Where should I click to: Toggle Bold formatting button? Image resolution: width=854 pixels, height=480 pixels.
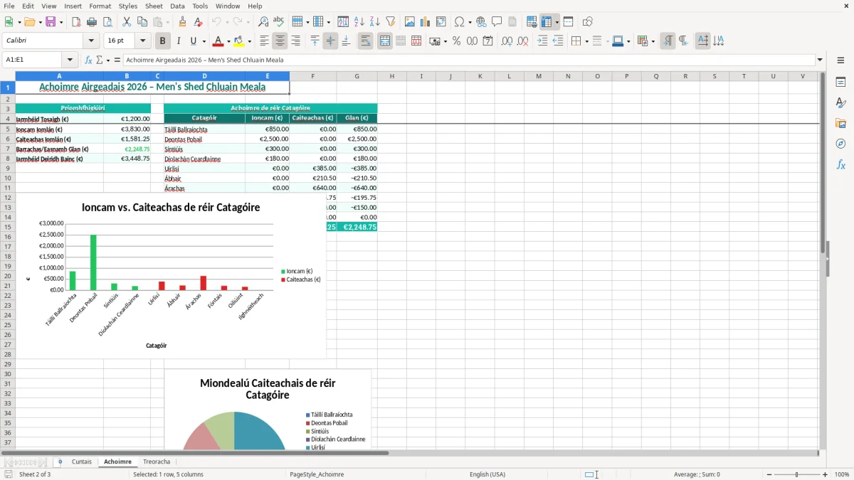(x=162, y=41)
